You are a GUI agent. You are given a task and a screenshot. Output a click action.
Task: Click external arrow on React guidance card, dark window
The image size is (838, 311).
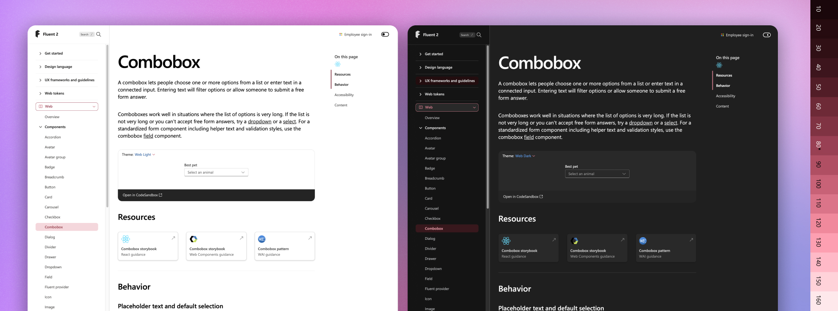coord(554,240)
